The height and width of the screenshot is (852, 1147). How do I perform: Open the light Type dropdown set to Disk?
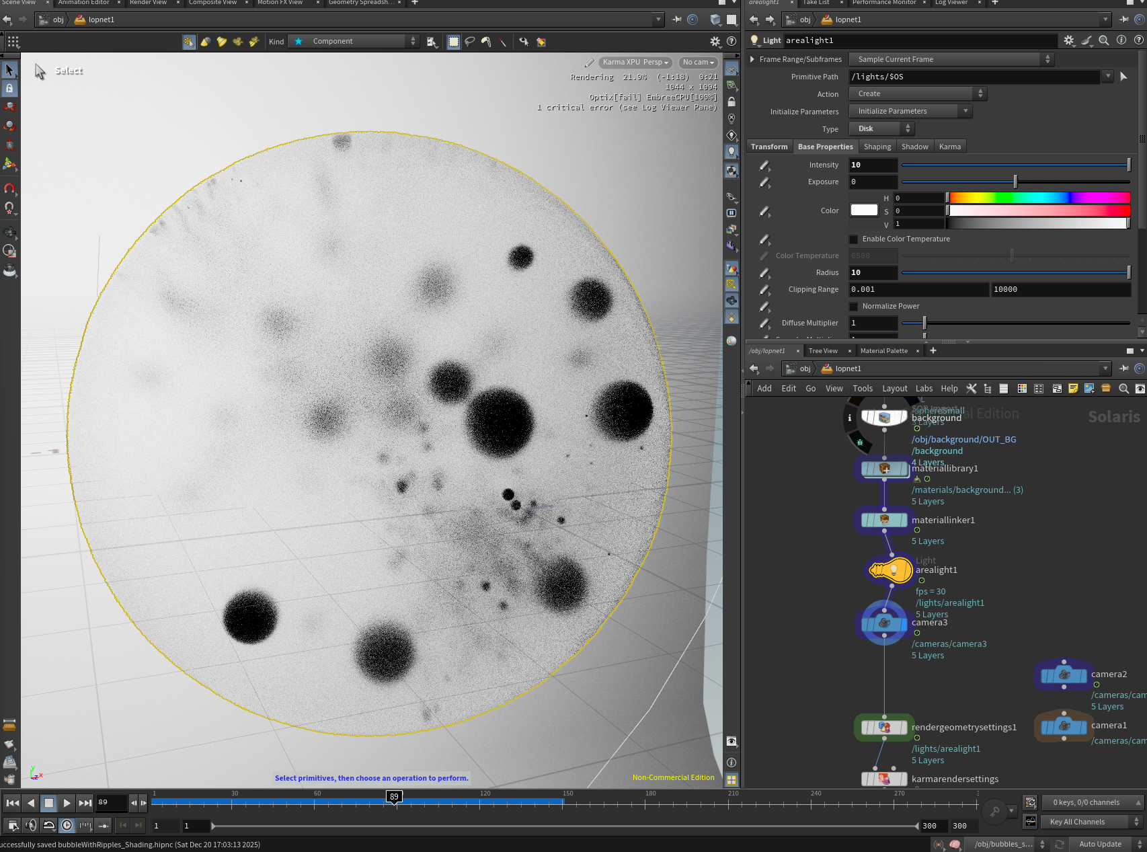(881, 128)
